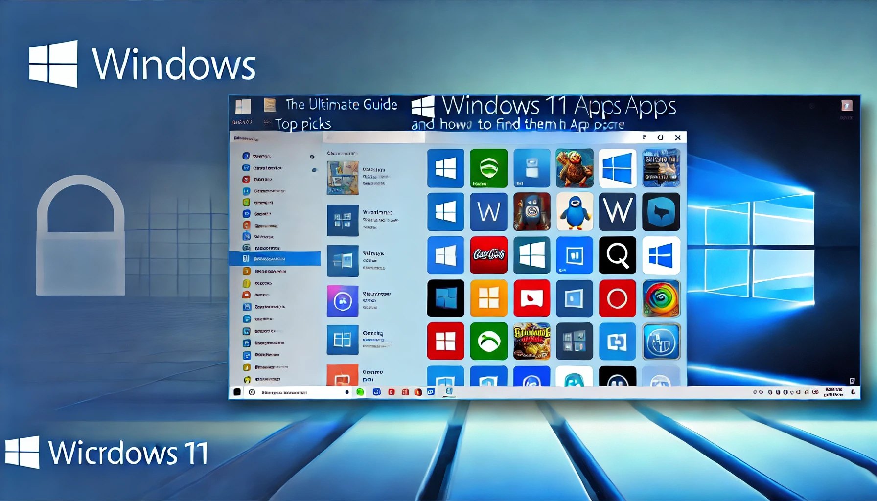This screenshot has height=501, width=877.
Task: Open the blue tile with white bracket symbol
Action: point(617,342)
